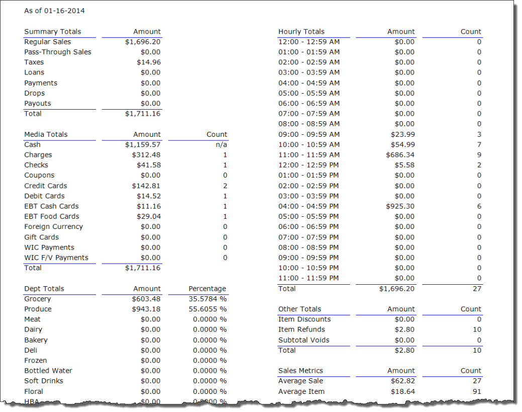This screenshot has height=412, width=522.
Task: Select the Summary Totals heading
Action: point(53,32)
